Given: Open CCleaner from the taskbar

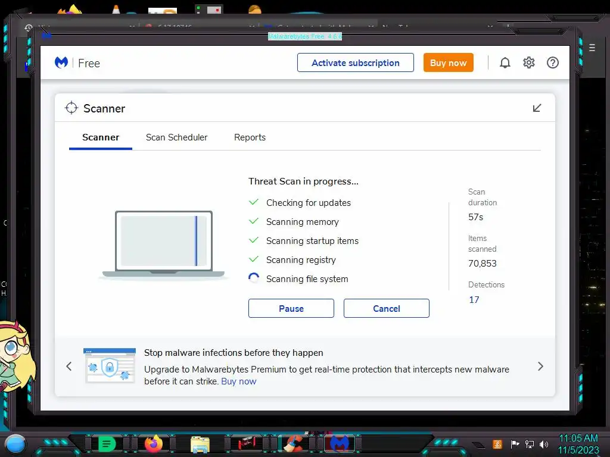Looking at the screenshot, I should tap(293, 444).
